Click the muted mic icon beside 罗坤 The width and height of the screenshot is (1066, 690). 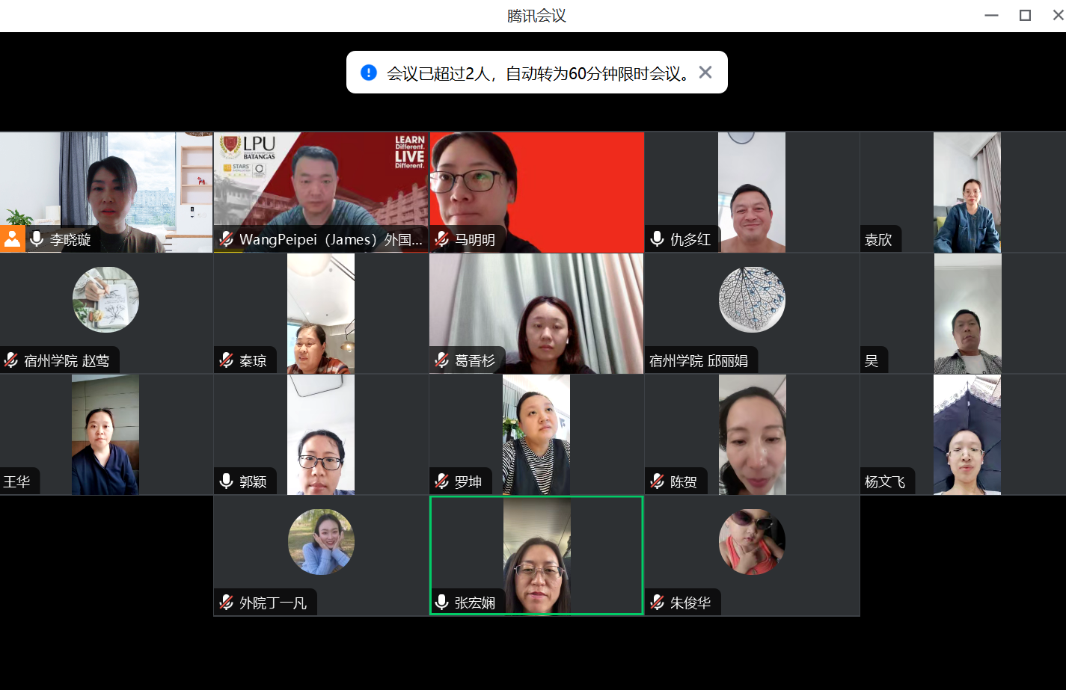[442, 481]
